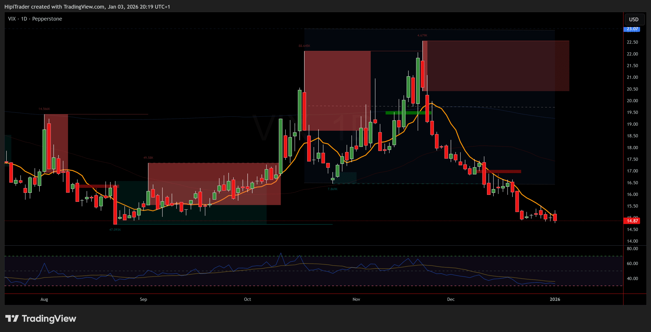
Task: Select the Oct label on time axis
Action: (x=247, y=299)
